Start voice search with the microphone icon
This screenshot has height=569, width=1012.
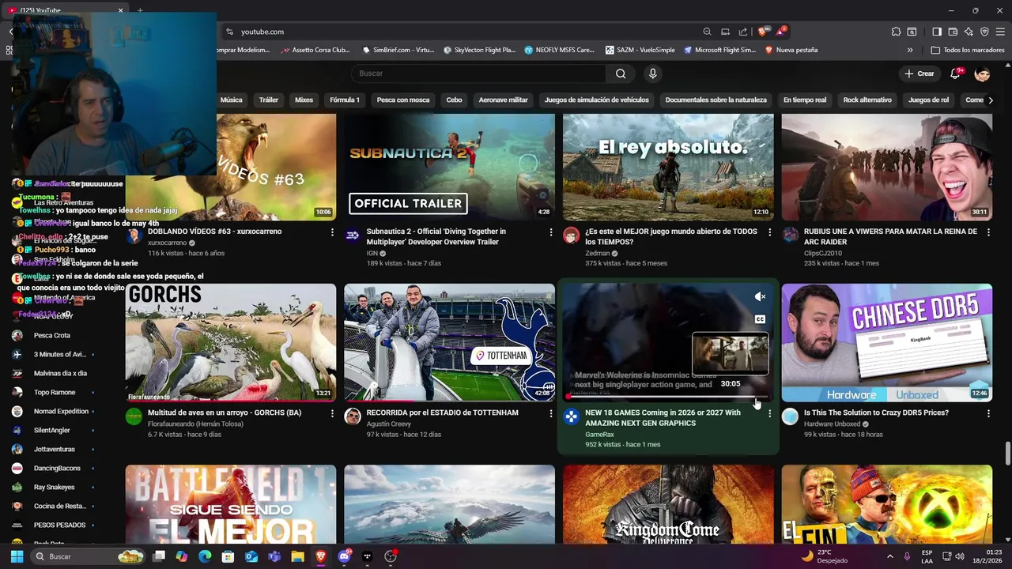point(652,73)
